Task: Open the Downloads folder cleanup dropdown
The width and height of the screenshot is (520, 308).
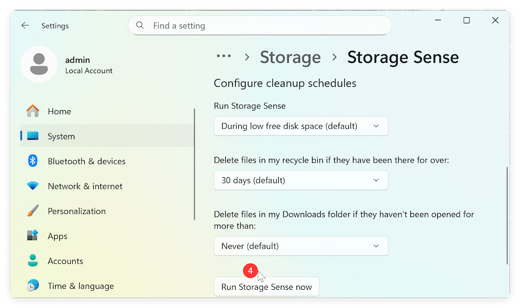Action: [x=301, y=246]
